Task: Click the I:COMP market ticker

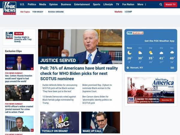Action: pyautogui.click(x=128, y=12)
